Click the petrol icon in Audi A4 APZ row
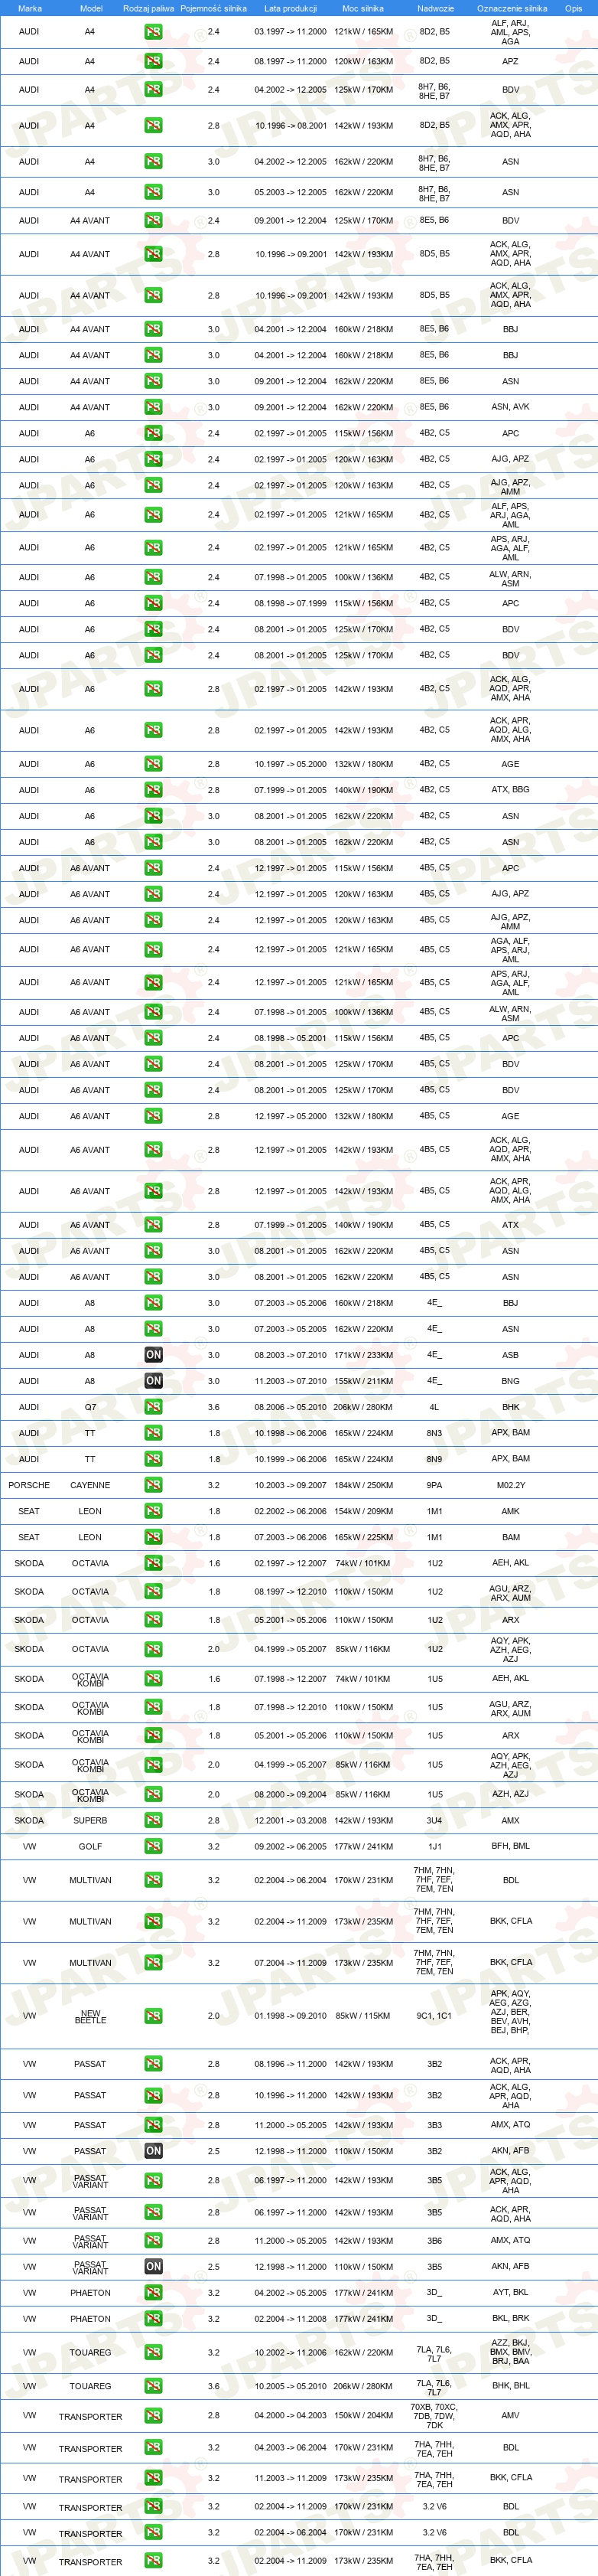The width and height of the screenshot is (598, 2576). click(x=153, y=61)
